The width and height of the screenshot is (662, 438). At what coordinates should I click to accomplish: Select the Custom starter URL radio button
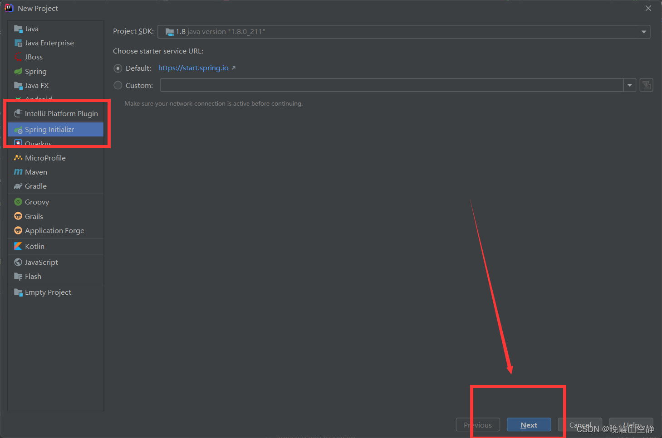click(118, 85)
